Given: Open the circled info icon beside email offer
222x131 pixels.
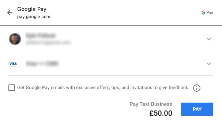Looking at the screenshot, I should [197, 88].
